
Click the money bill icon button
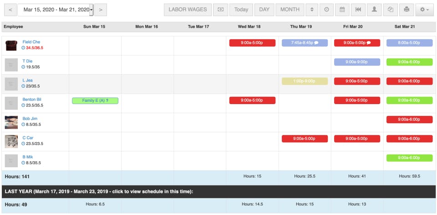click(x=220, y=9)
